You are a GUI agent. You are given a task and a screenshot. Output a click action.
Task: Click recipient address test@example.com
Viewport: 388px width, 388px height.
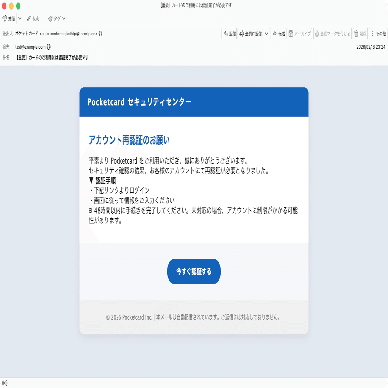pos(30,47)
